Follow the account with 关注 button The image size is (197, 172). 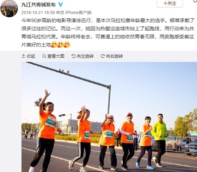(x=170, y=4)
